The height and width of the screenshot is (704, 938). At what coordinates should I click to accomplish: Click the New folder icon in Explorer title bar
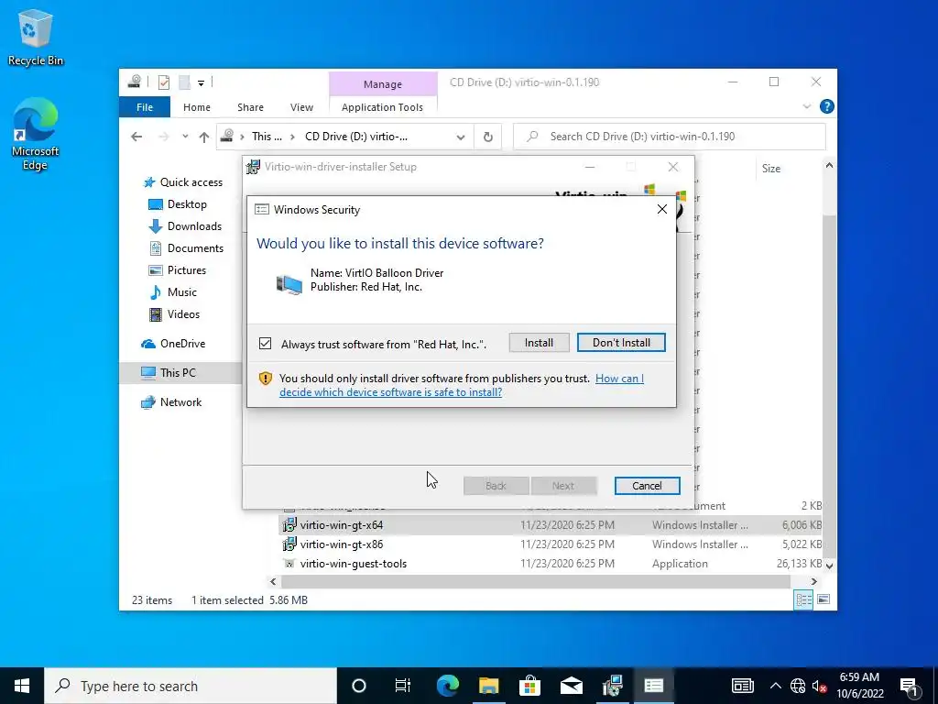coord(184,82)
